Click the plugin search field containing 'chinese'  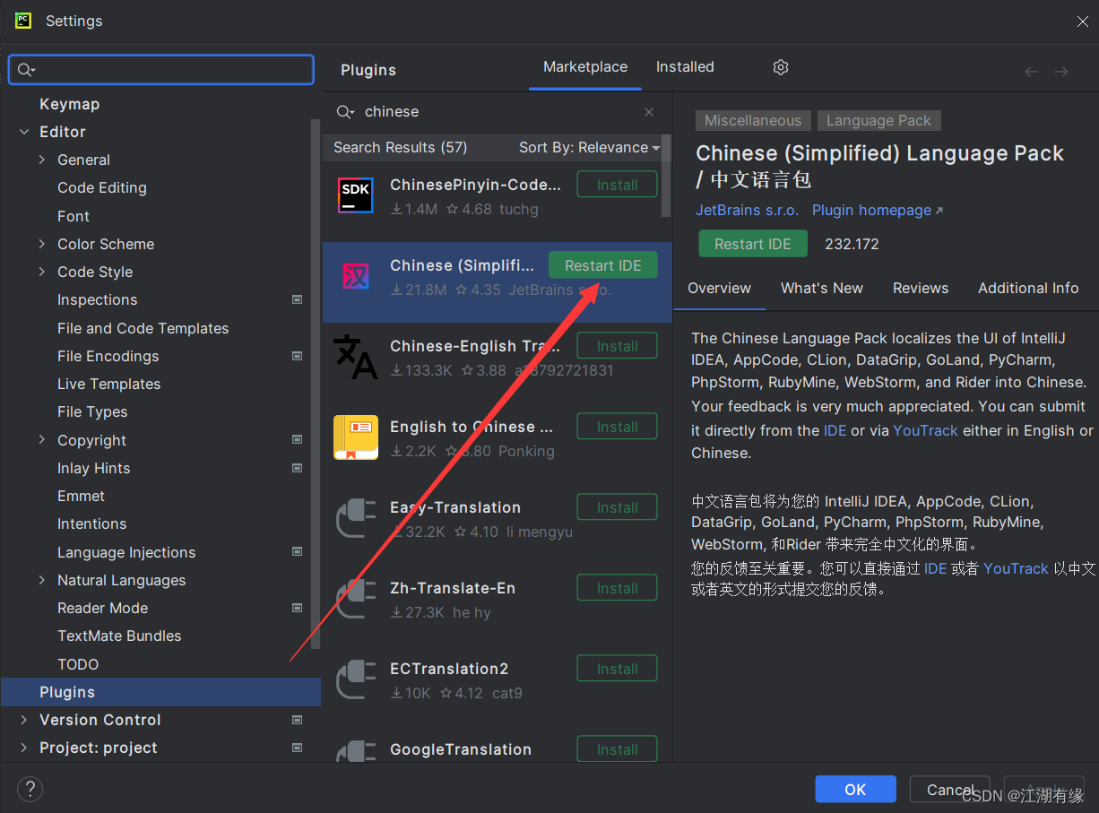coord(496,112)
